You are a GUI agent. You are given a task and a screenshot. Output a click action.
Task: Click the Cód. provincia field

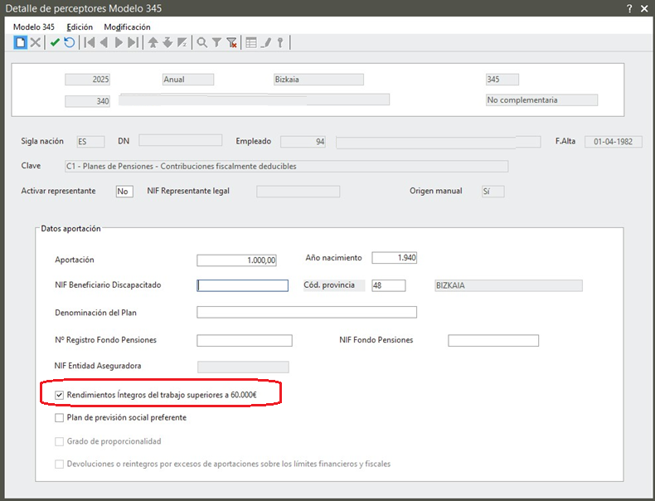(x=388, y=285)
